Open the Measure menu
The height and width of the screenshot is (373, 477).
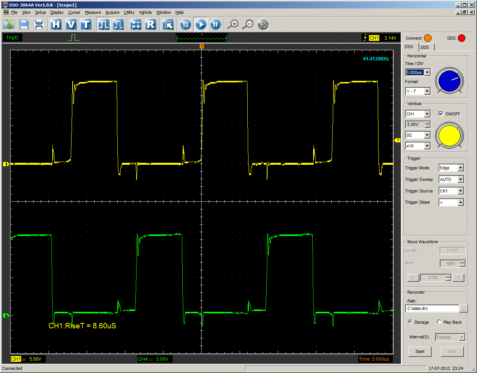tap(93, 12)
